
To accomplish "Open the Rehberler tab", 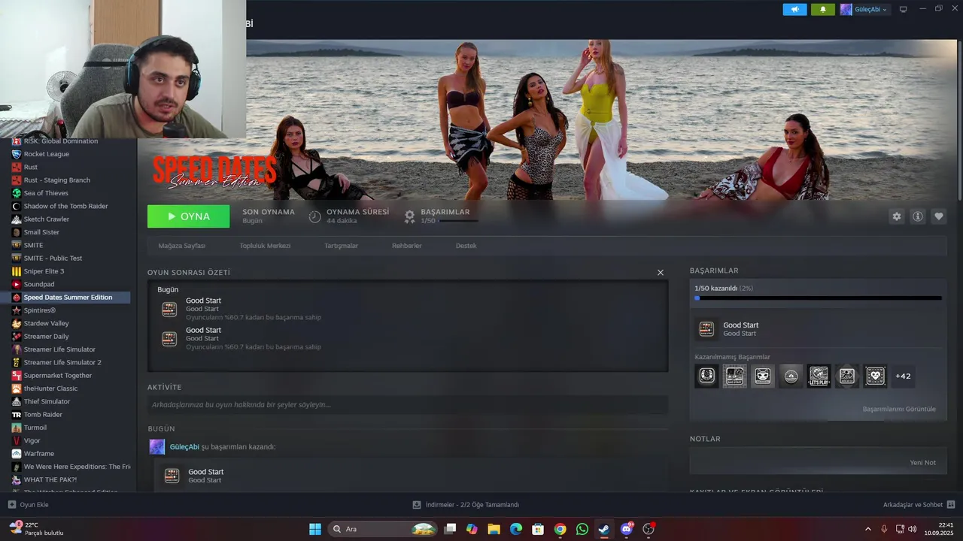I will point(407,246).
